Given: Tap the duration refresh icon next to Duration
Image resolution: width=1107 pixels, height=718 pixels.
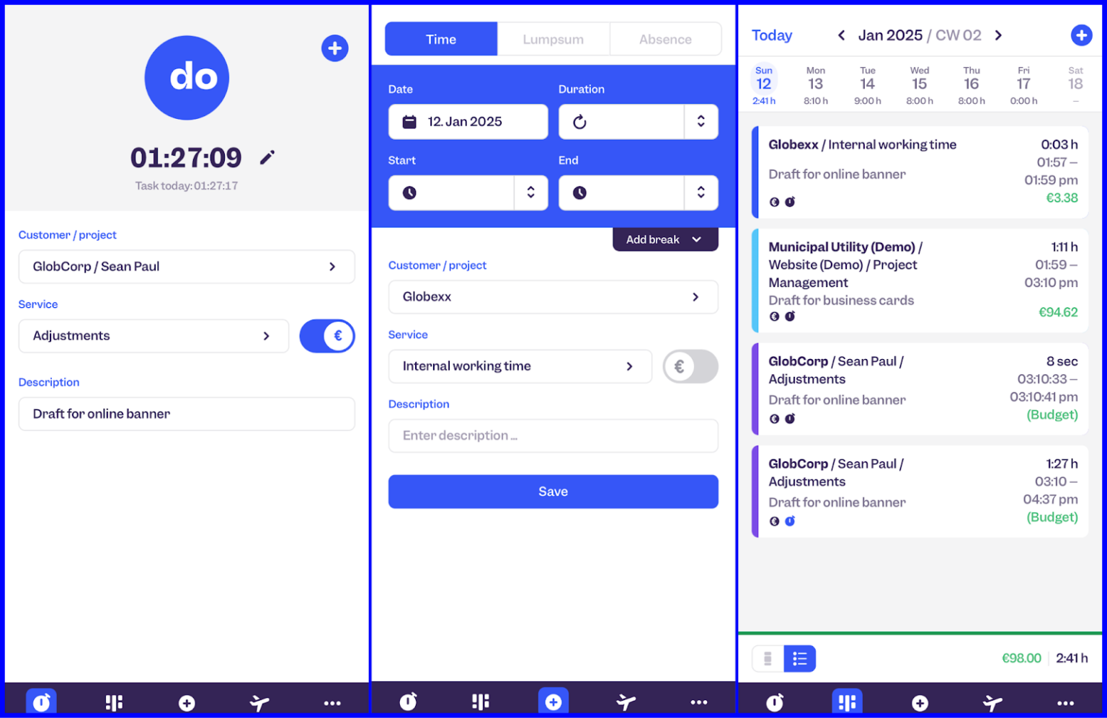Looking at the screenshot, I should pos(580,121).
